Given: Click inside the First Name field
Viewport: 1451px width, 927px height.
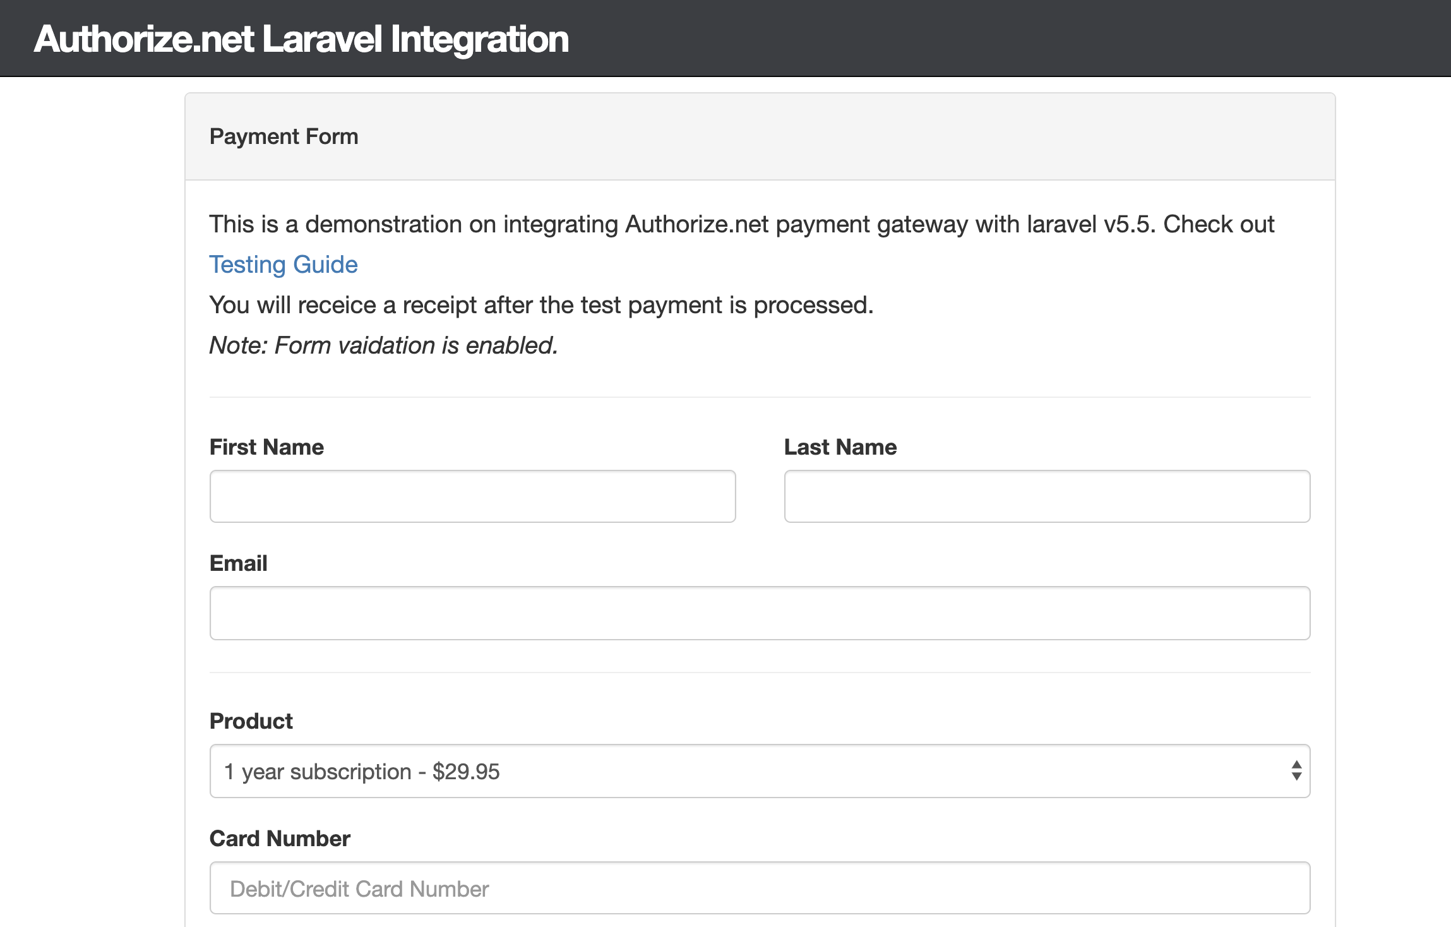Looking at the screenshot, I should (472, 496).
